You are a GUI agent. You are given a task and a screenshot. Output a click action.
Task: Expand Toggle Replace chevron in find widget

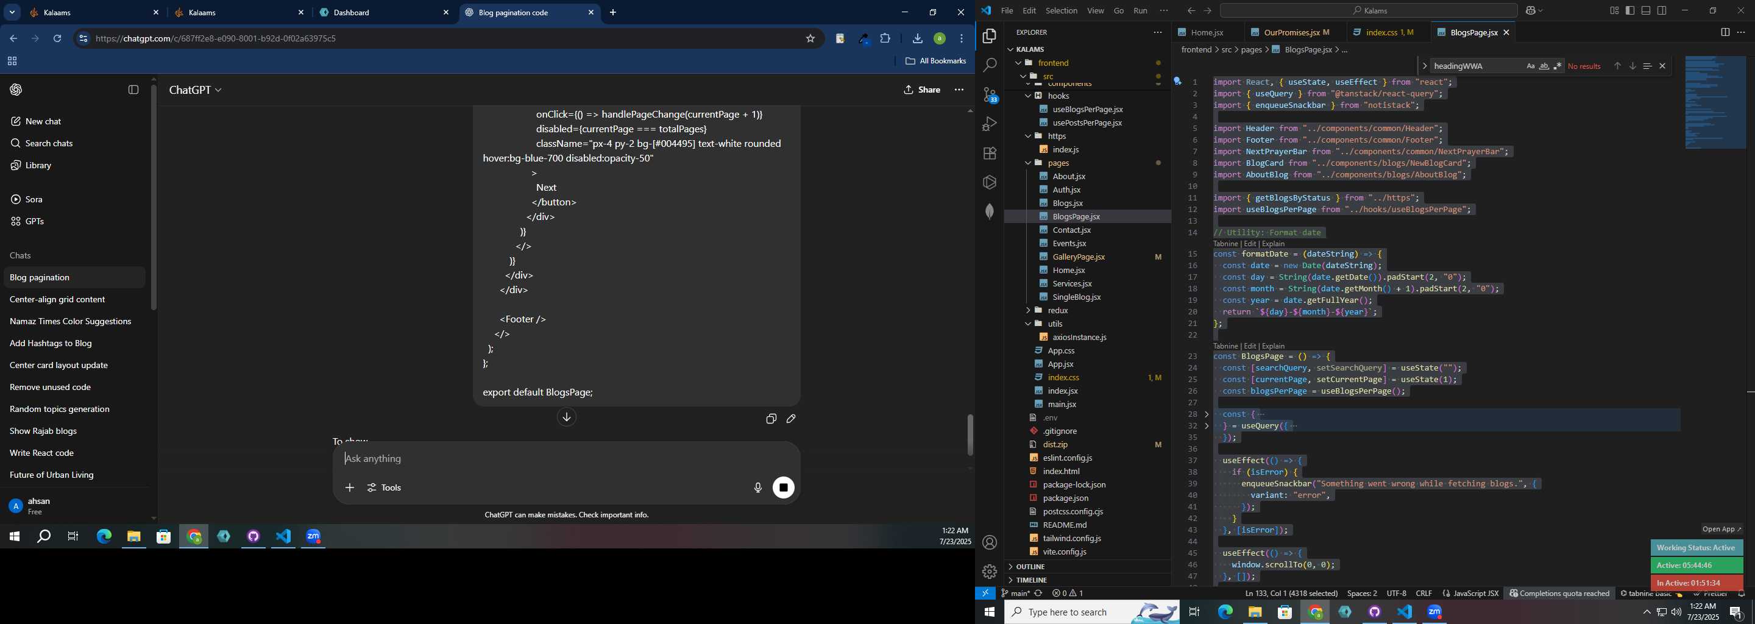pos(1424,66)
